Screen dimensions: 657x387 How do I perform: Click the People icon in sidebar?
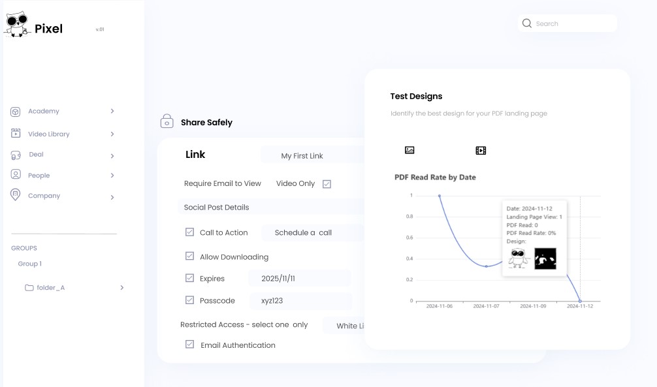[x=16, y=175]
